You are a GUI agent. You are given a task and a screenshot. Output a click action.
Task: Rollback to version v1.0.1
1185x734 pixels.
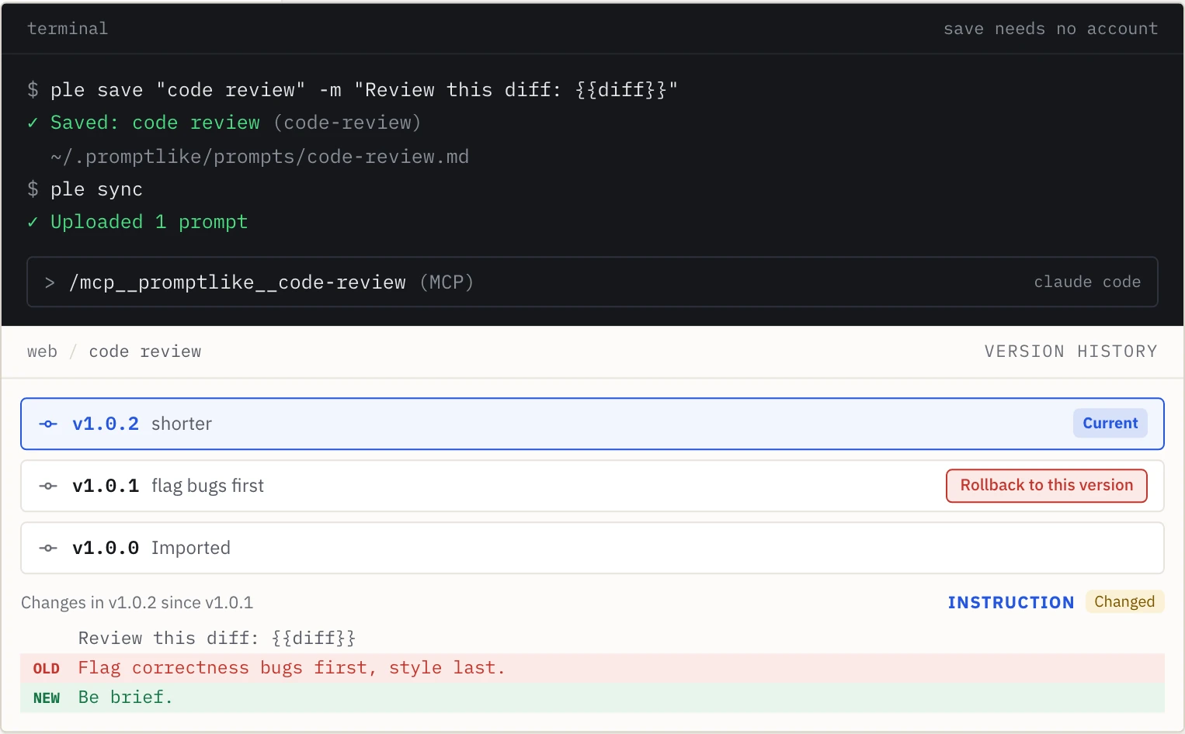1047,486
